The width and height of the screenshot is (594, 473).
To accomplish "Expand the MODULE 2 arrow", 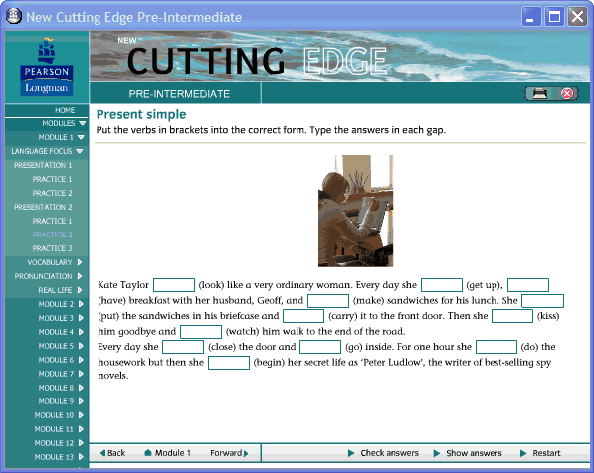I will (x=81, y=304).
